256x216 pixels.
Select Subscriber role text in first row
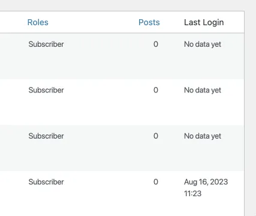pyautogui.click(x=46, y=44)
